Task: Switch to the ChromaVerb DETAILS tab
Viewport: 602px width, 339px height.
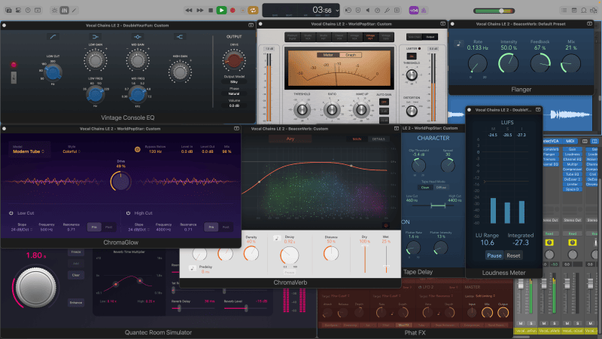Action: pyautogui.click(x=377, y=139)
